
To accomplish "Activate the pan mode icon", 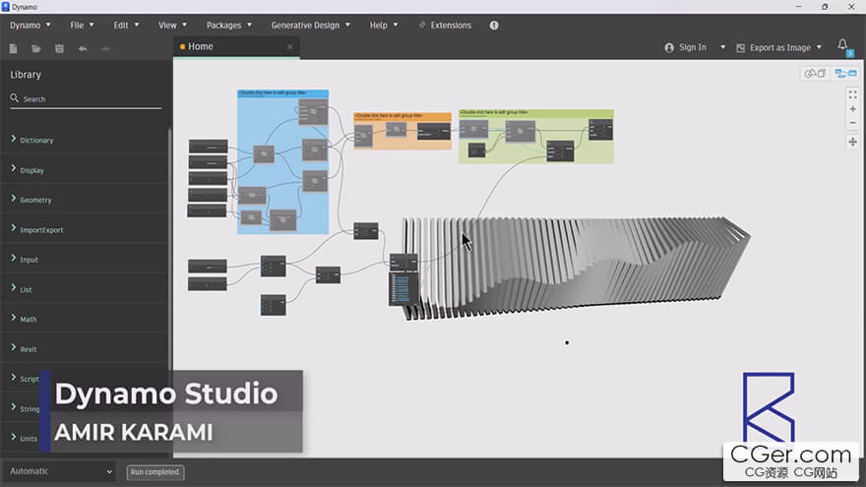I will pos(853,142).
